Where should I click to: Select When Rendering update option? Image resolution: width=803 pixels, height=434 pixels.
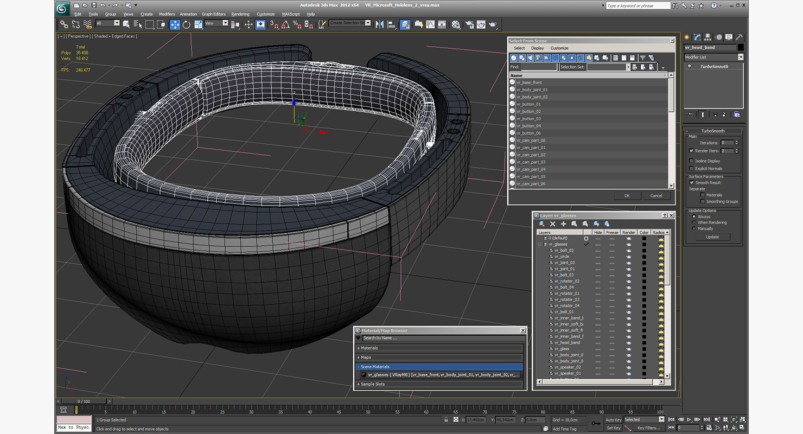coord(693,222)
